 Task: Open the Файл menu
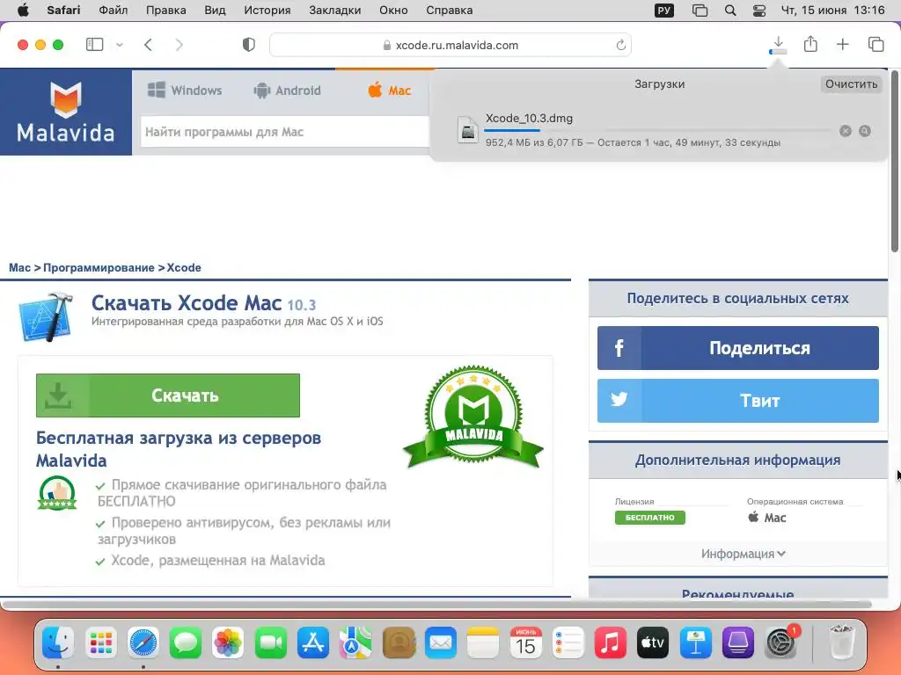[114, 11]
